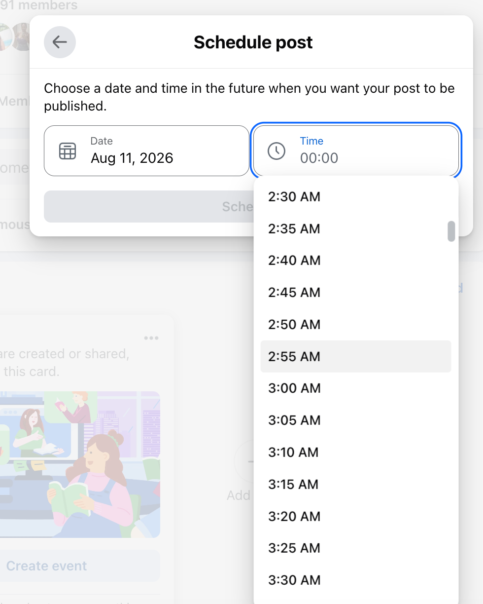Click the time list scrollbar thumb

click(451, 231)
